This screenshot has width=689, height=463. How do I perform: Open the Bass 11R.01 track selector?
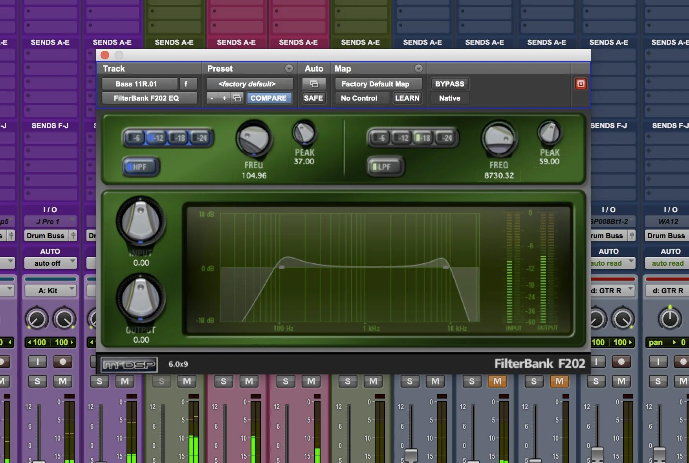click(x=139, y=84)
